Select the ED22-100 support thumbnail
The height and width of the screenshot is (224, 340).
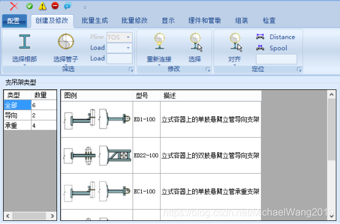[97, 155]
